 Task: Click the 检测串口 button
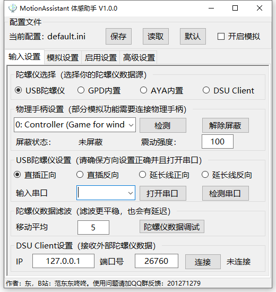click(226, 193)
